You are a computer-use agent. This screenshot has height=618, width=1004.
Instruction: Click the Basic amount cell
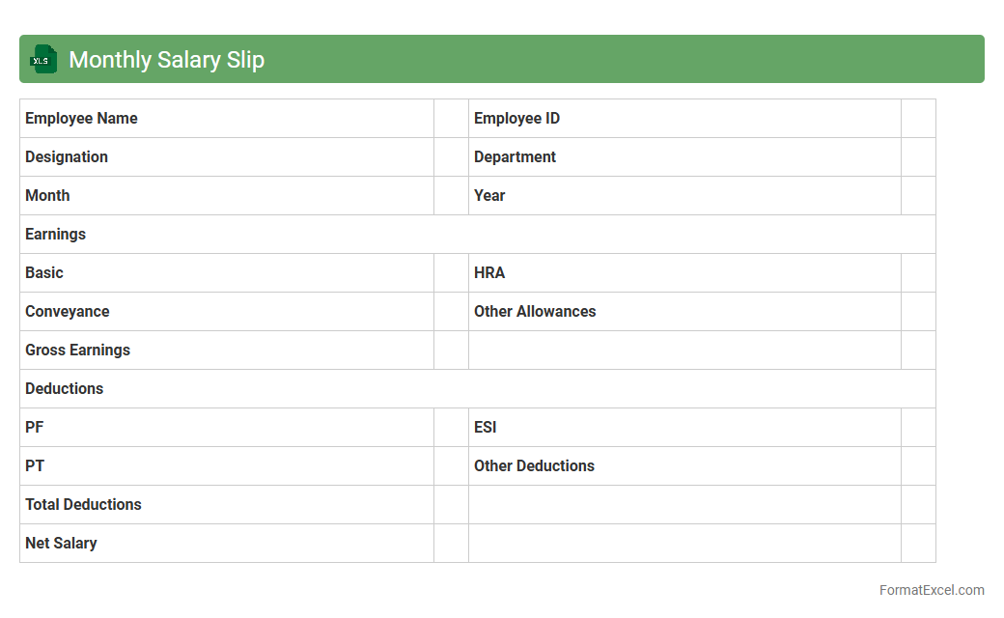pos(451,273)
